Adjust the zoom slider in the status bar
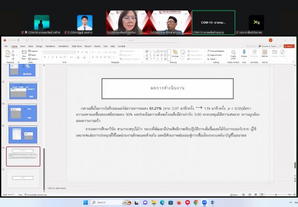Viewport: 298px width, 207px height. [276, 194]
